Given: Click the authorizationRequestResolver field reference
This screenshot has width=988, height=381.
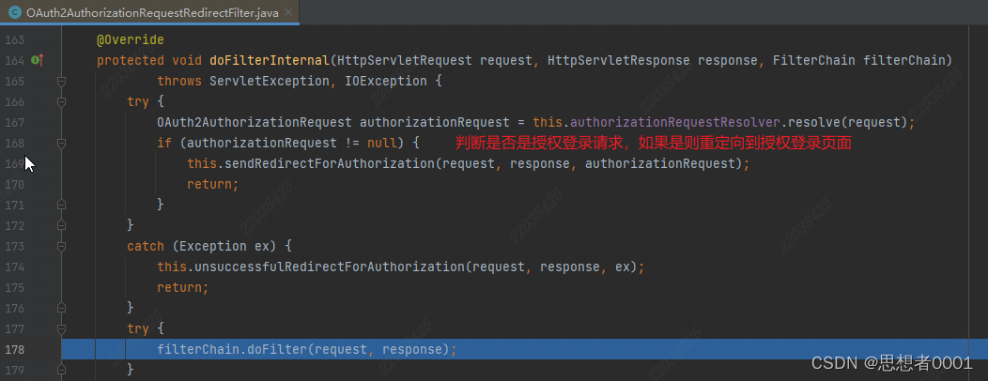Looking at the screenshot, I should coord(676,122).
